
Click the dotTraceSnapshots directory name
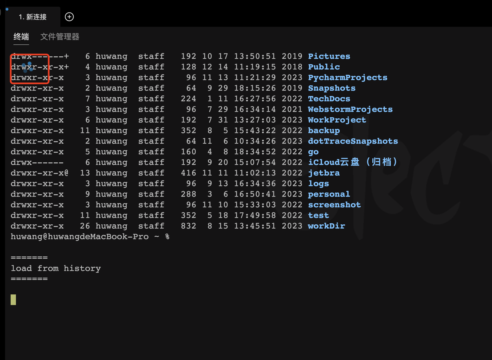pyautogui.click(x=353, y=141)
